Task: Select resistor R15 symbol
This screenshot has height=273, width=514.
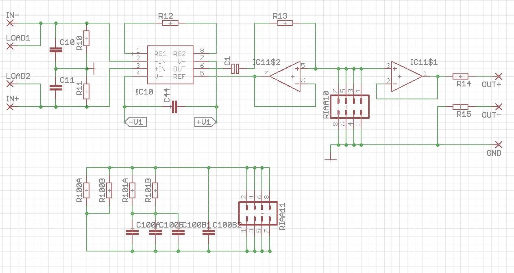Action: pos(460,107)
